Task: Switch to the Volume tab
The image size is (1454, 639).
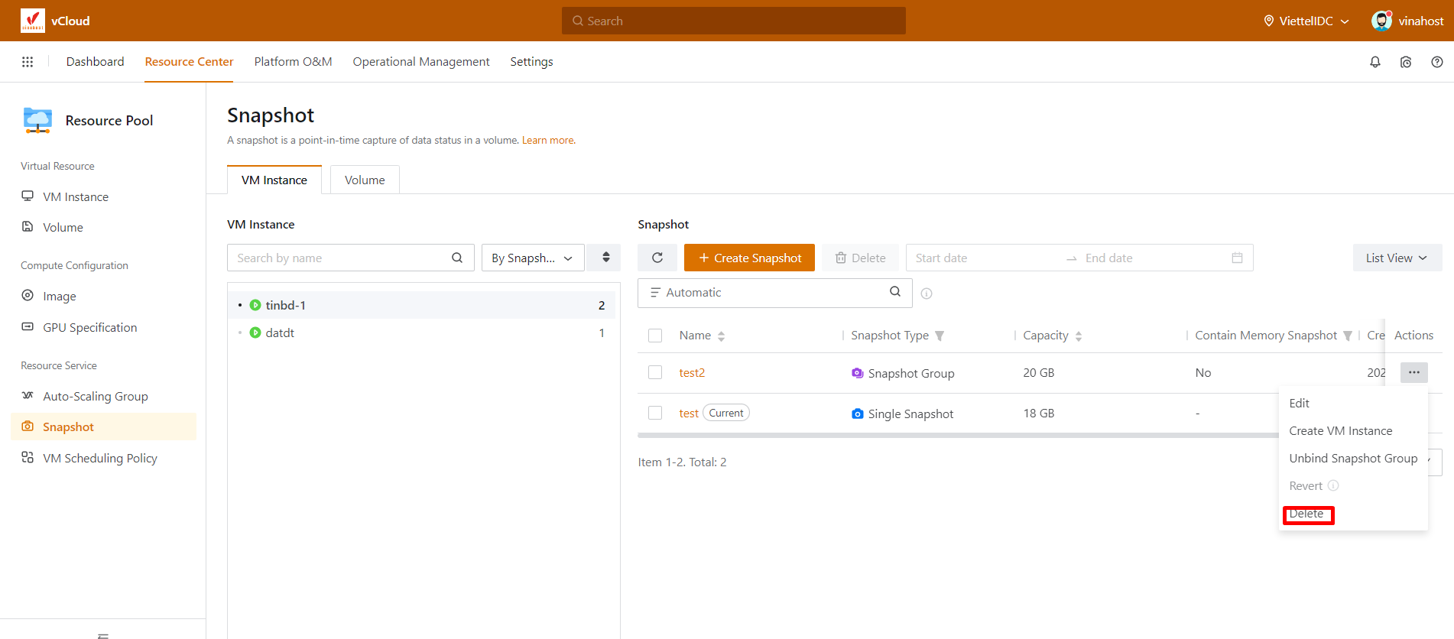Action: [365, 180]
